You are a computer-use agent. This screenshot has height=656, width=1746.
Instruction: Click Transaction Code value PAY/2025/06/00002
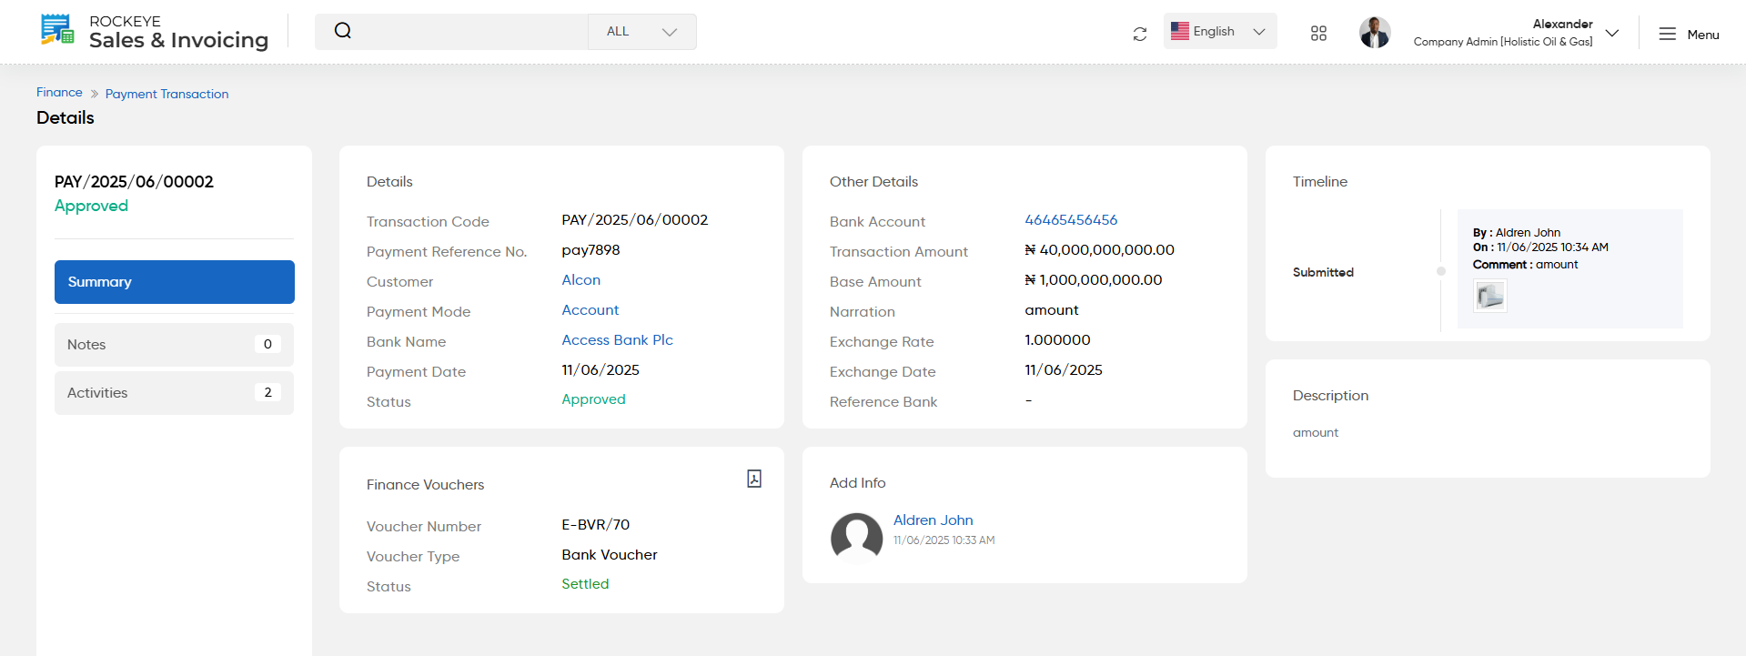click(x=635, y=220)
